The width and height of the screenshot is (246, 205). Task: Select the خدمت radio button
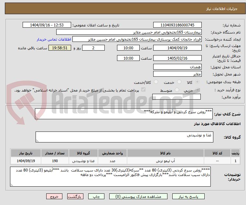(179, 82)
